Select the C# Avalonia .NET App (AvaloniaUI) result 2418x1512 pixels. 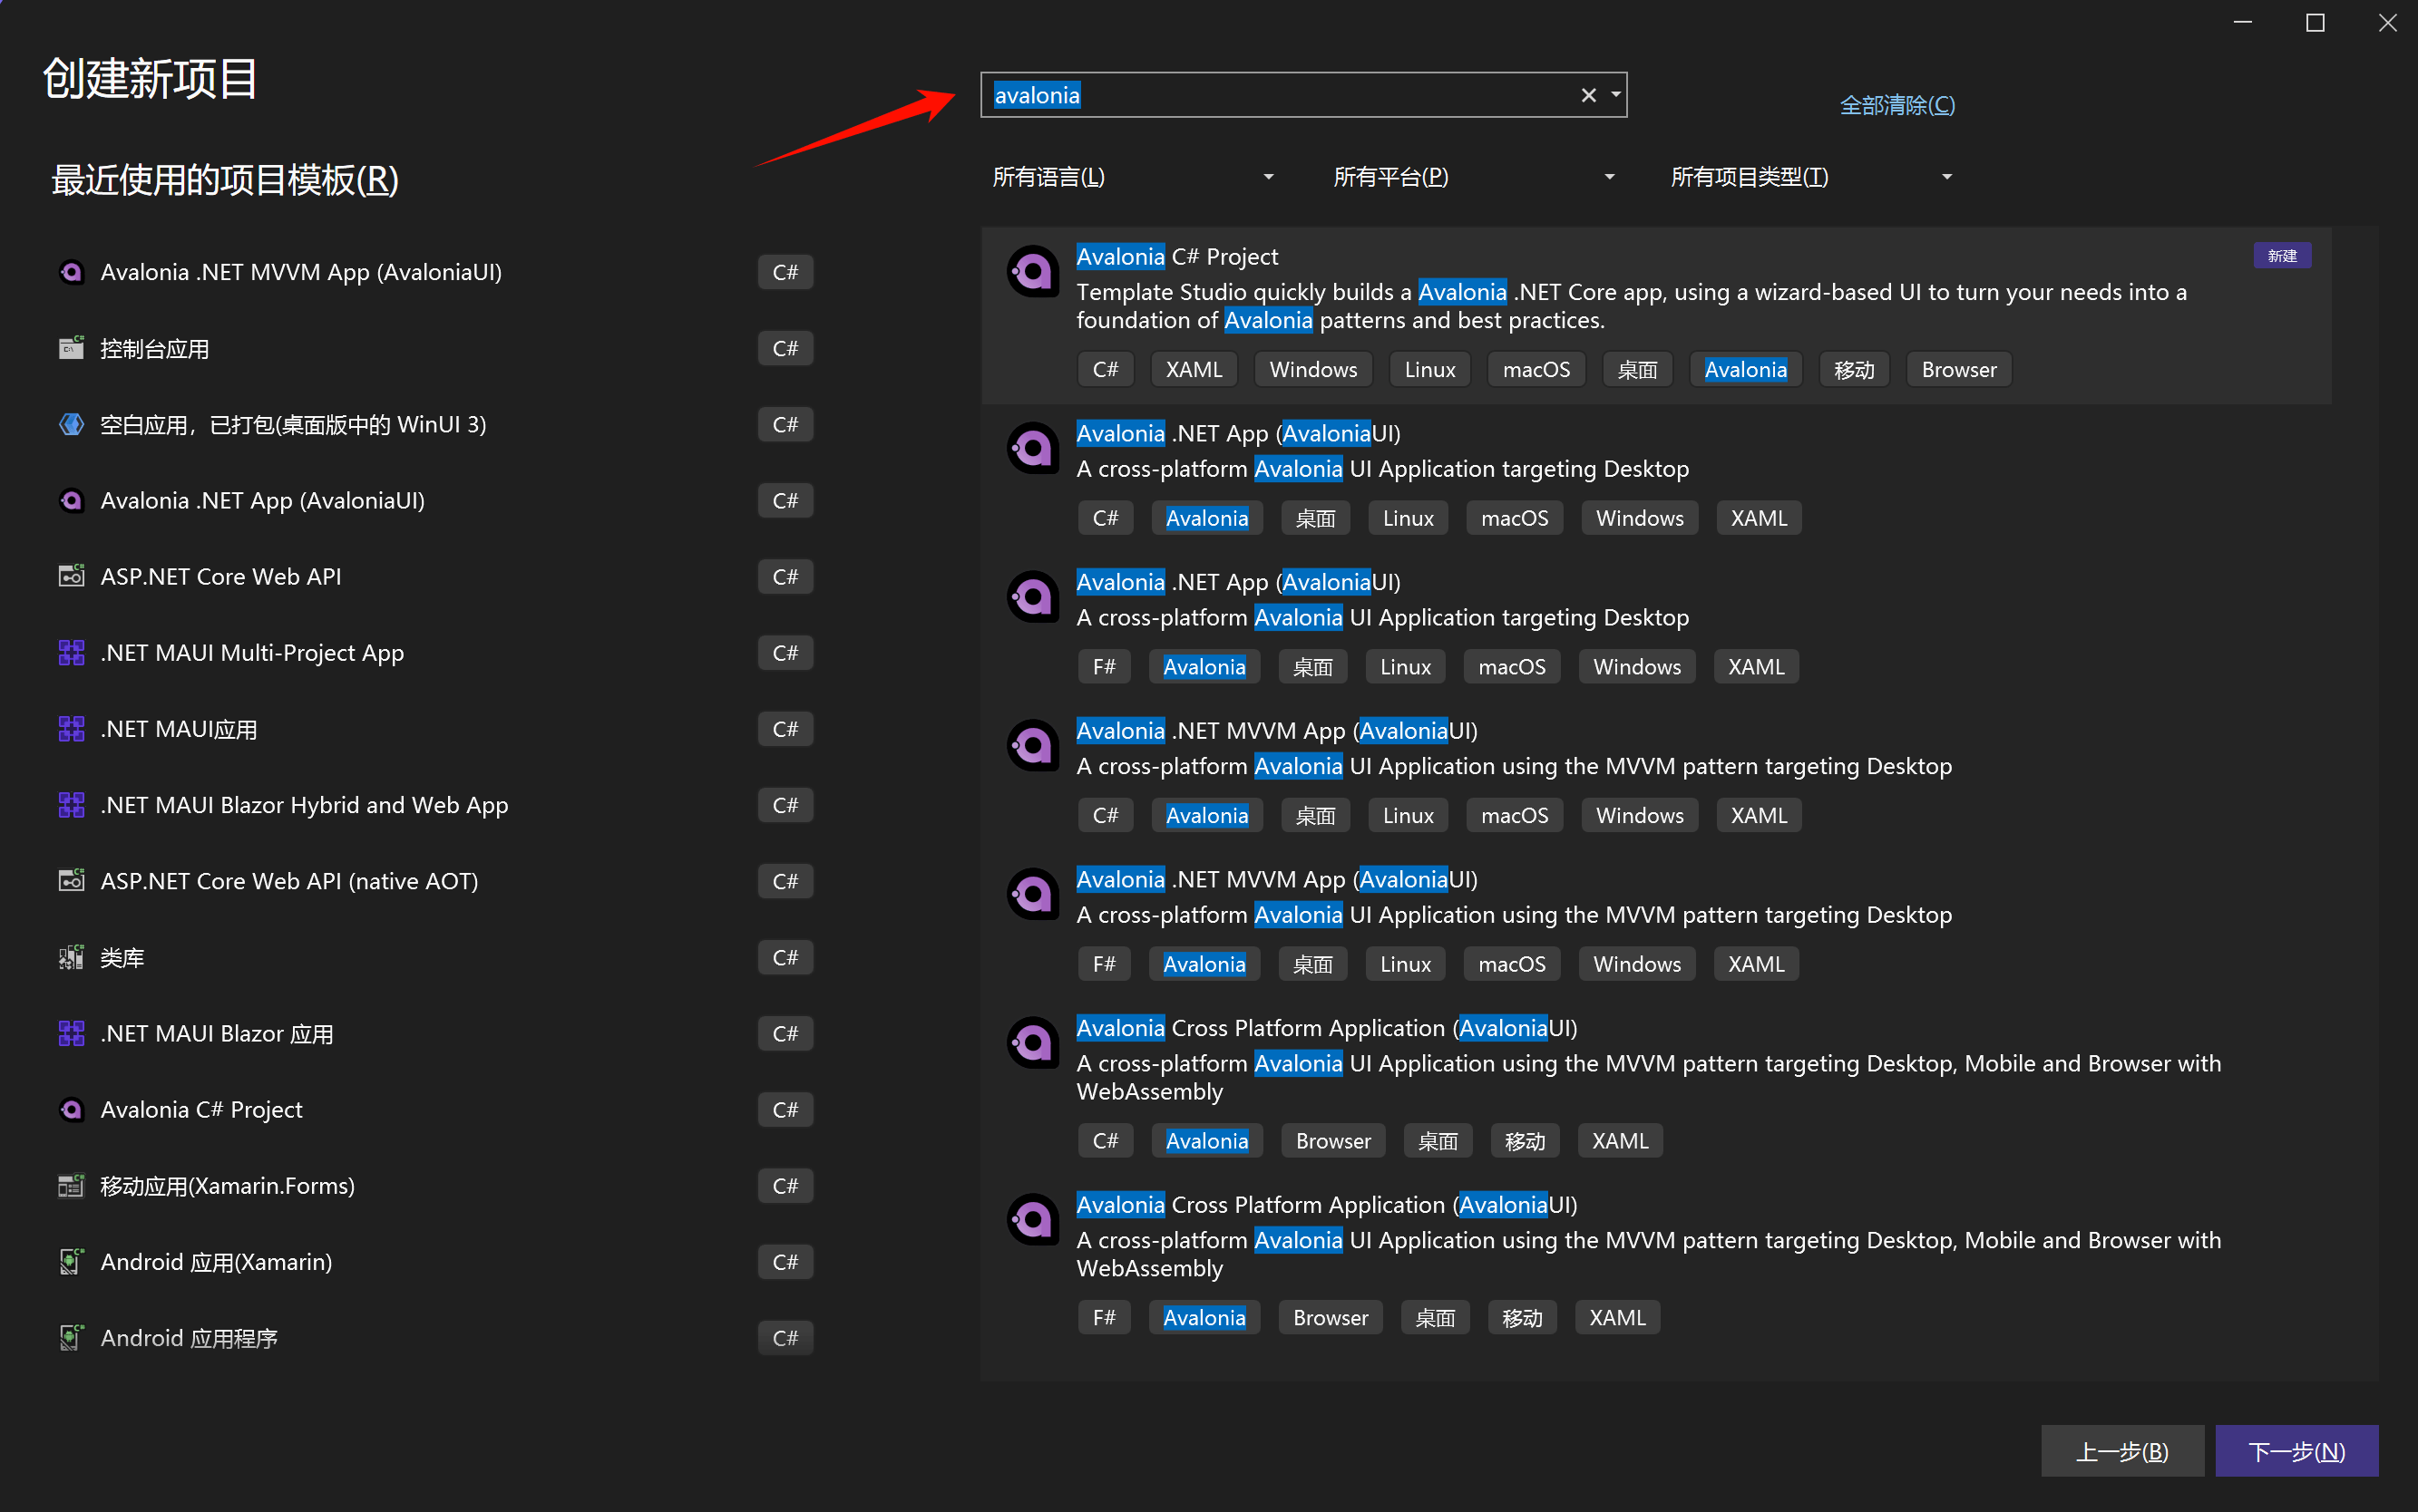[x=1655, y=476]
